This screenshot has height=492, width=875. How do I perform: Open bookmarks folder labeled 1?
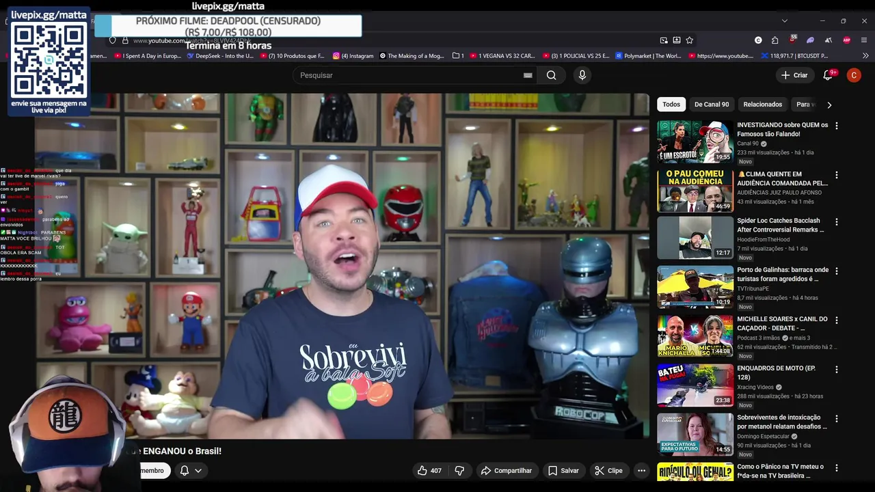(459, 56)
